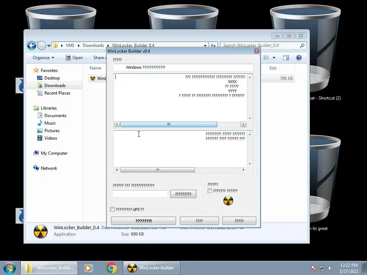Click lower text area horizontal scrollbar thumb
The width and height of the screenshot is (367, 275).
[158, 170]
